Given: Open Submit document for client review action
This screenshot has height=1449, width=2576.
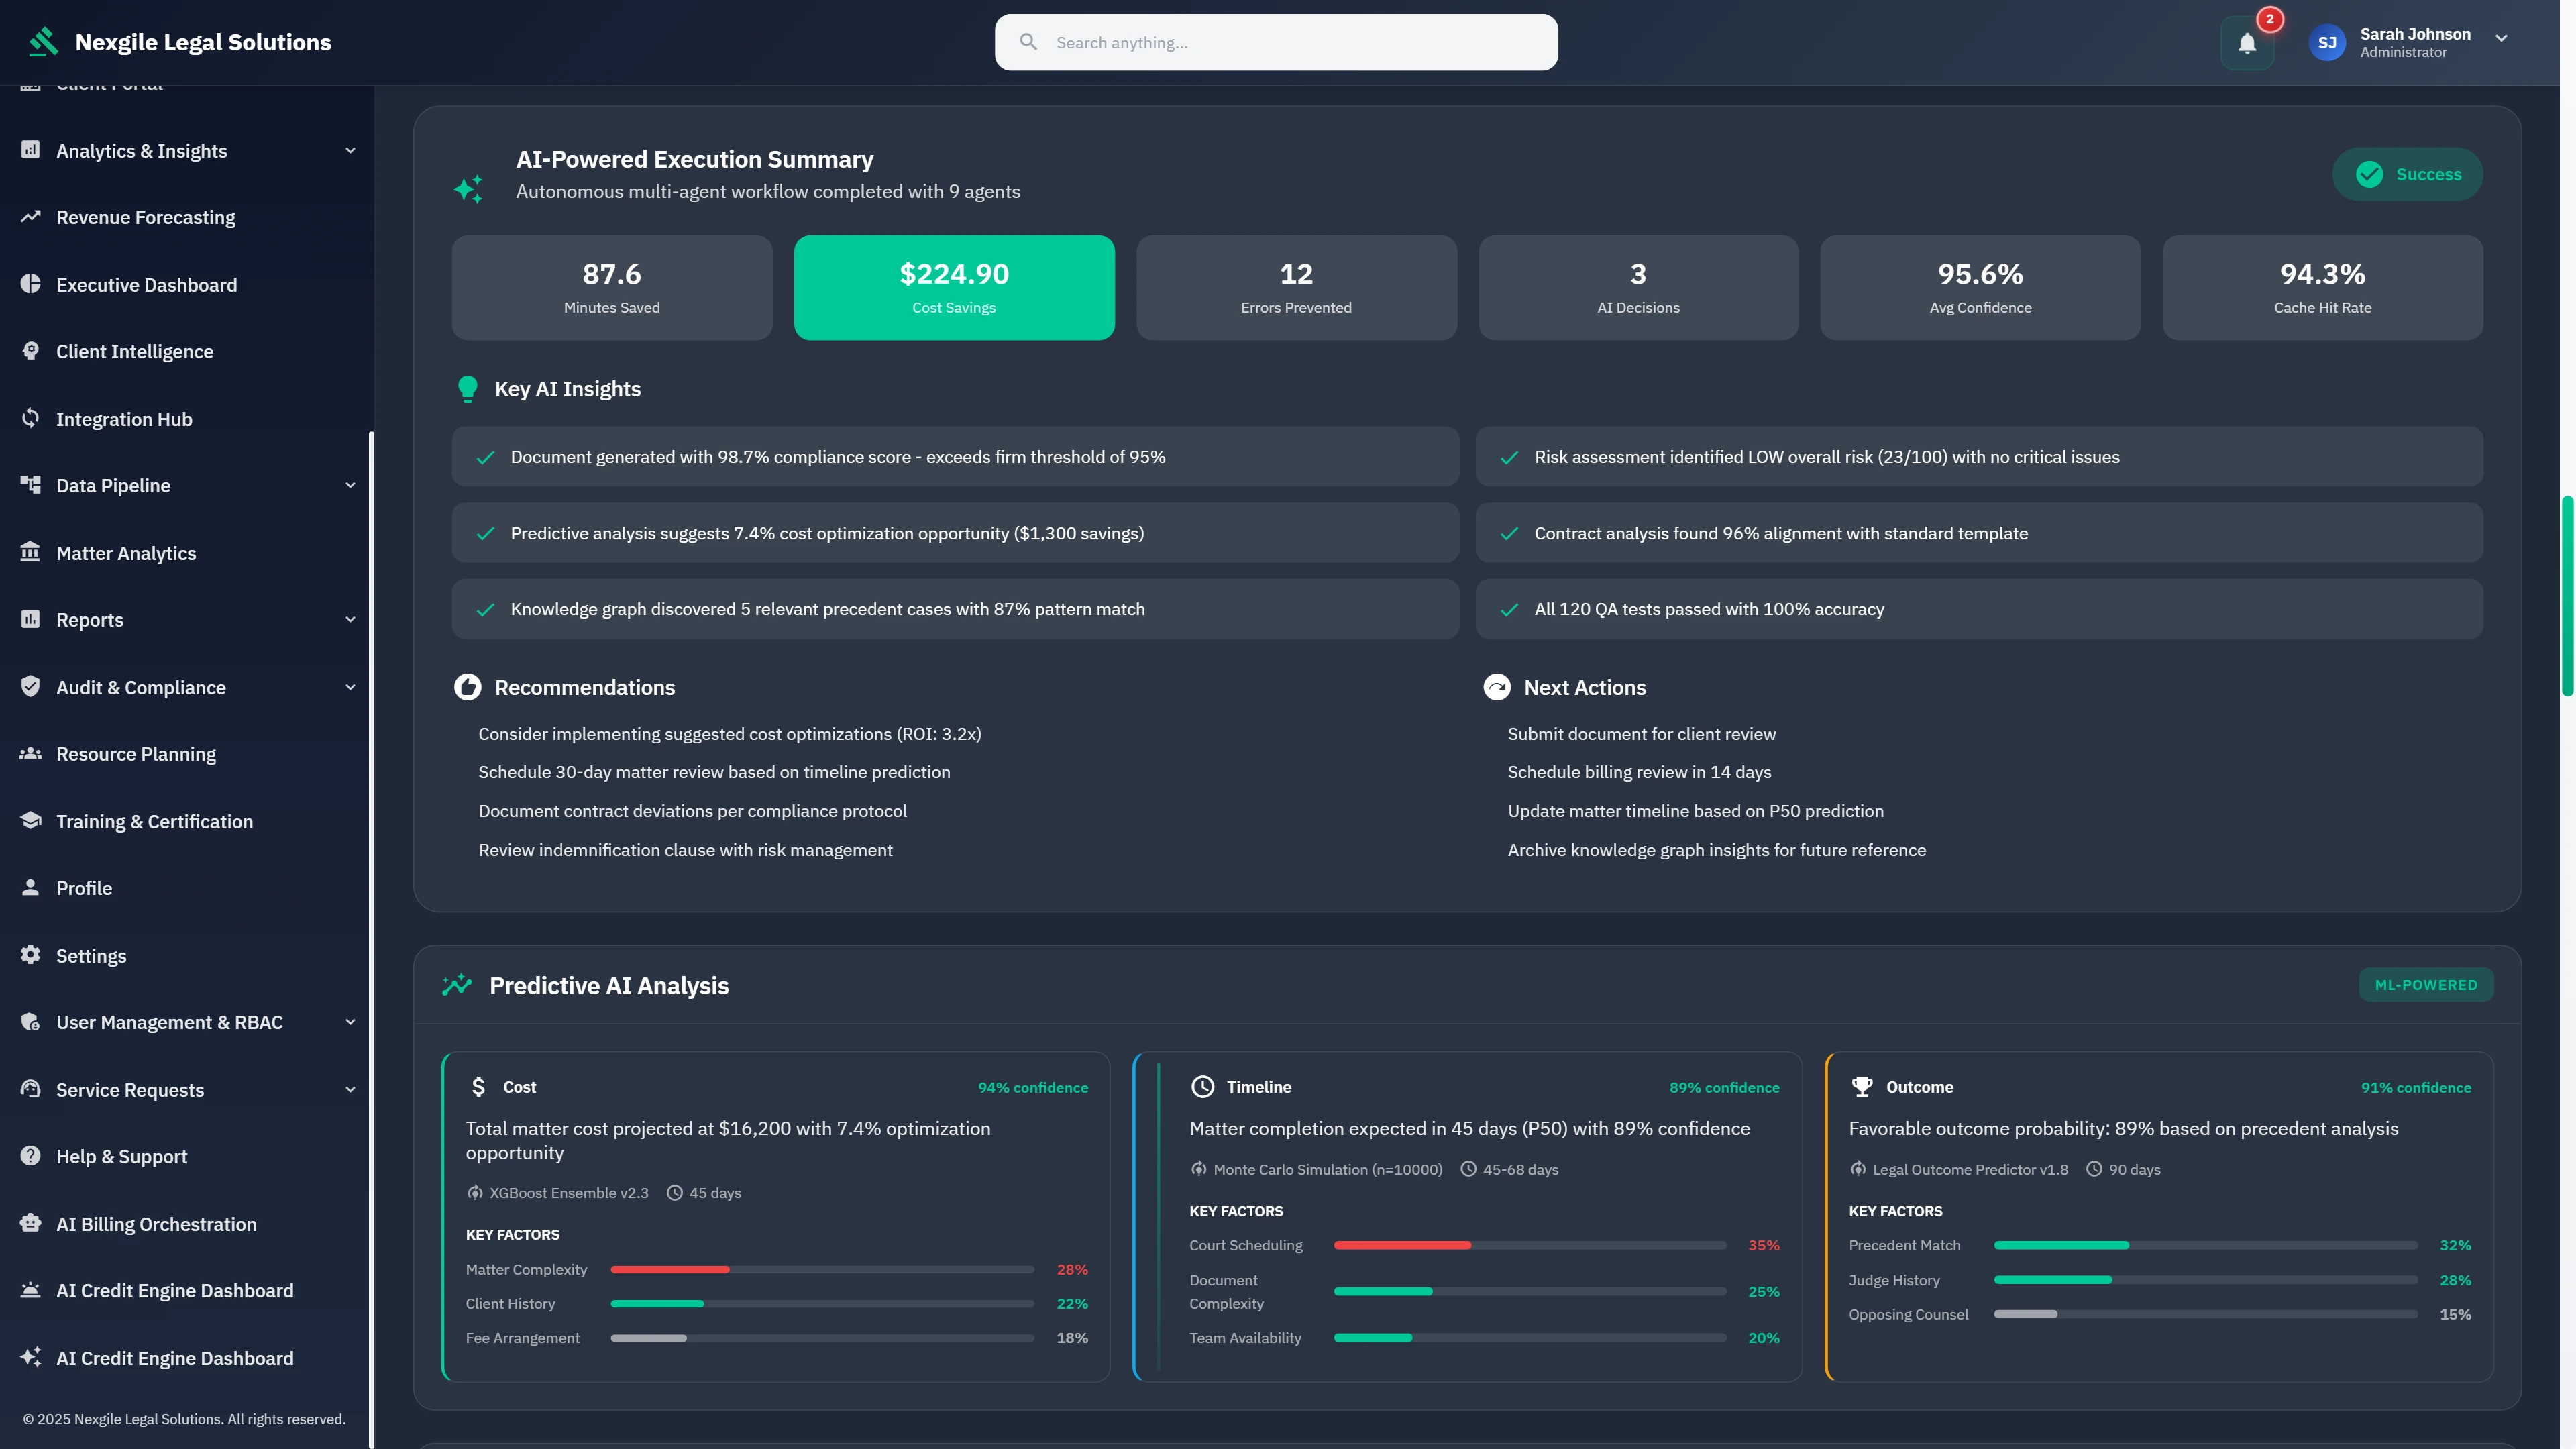Looking at the screenshot, I should pyautogui.click(x=1641, y=733).
